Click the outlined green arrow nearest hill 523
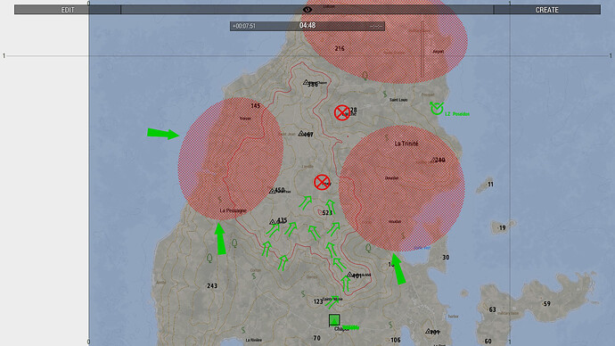 coord(331,206)
